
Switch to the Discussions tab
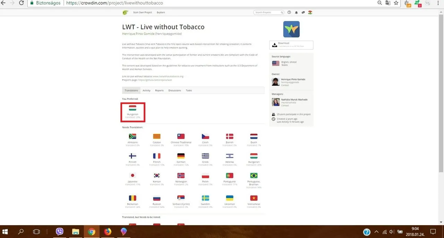click(174, 90)
